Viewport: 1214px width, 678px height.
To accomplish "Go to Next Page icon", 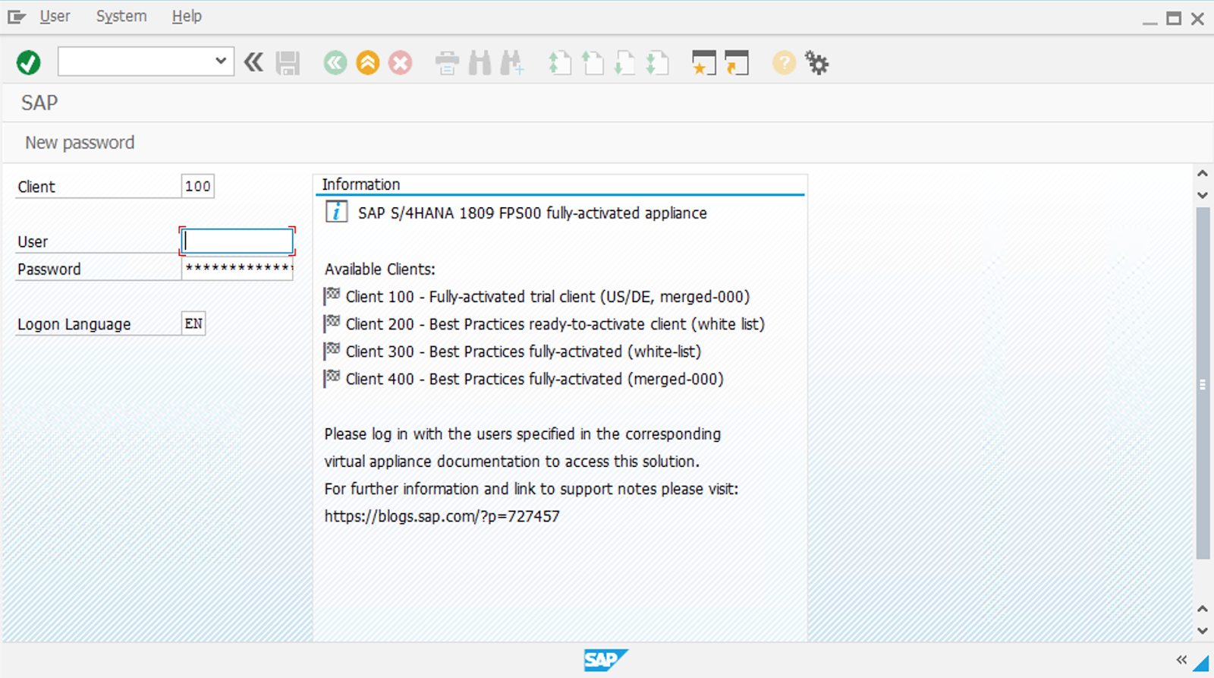I will [624, 63].
